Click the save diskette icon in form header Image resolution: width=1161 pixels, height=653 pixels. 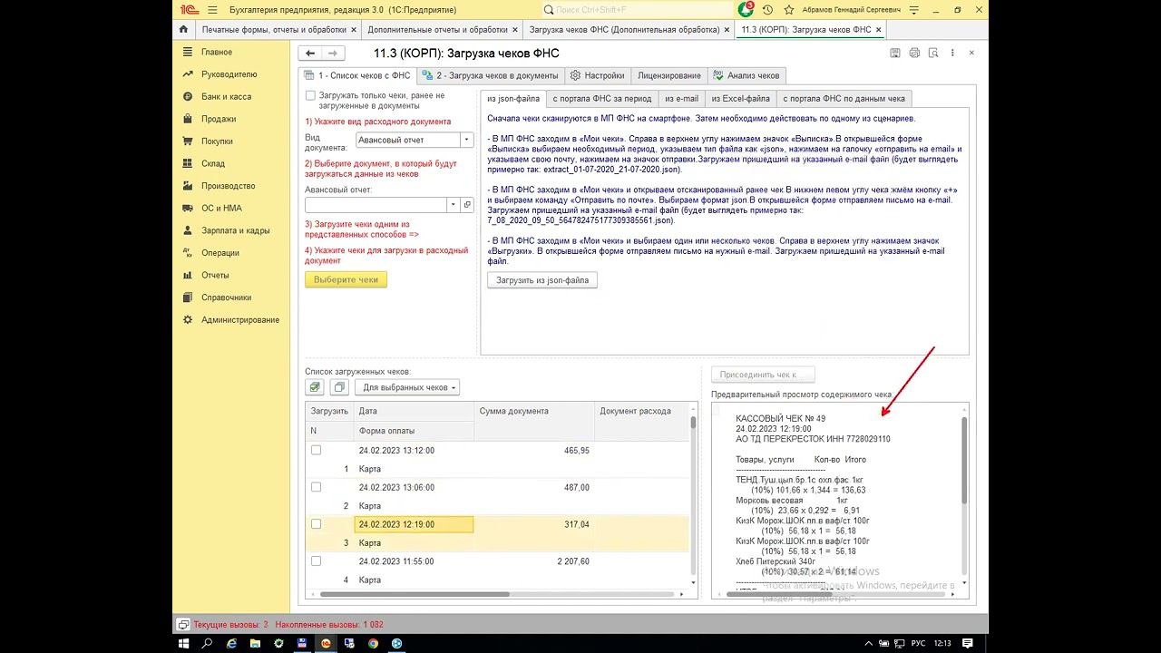895,54
